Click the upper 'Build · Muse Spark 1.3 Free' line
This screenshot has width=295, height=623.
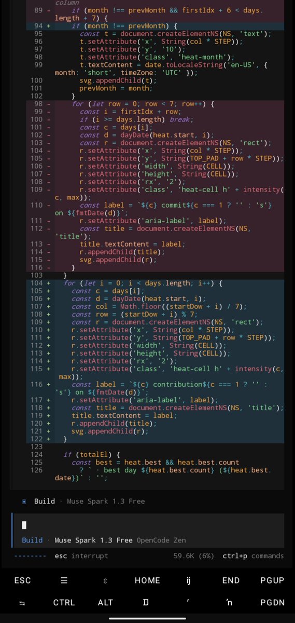point(89,502)
